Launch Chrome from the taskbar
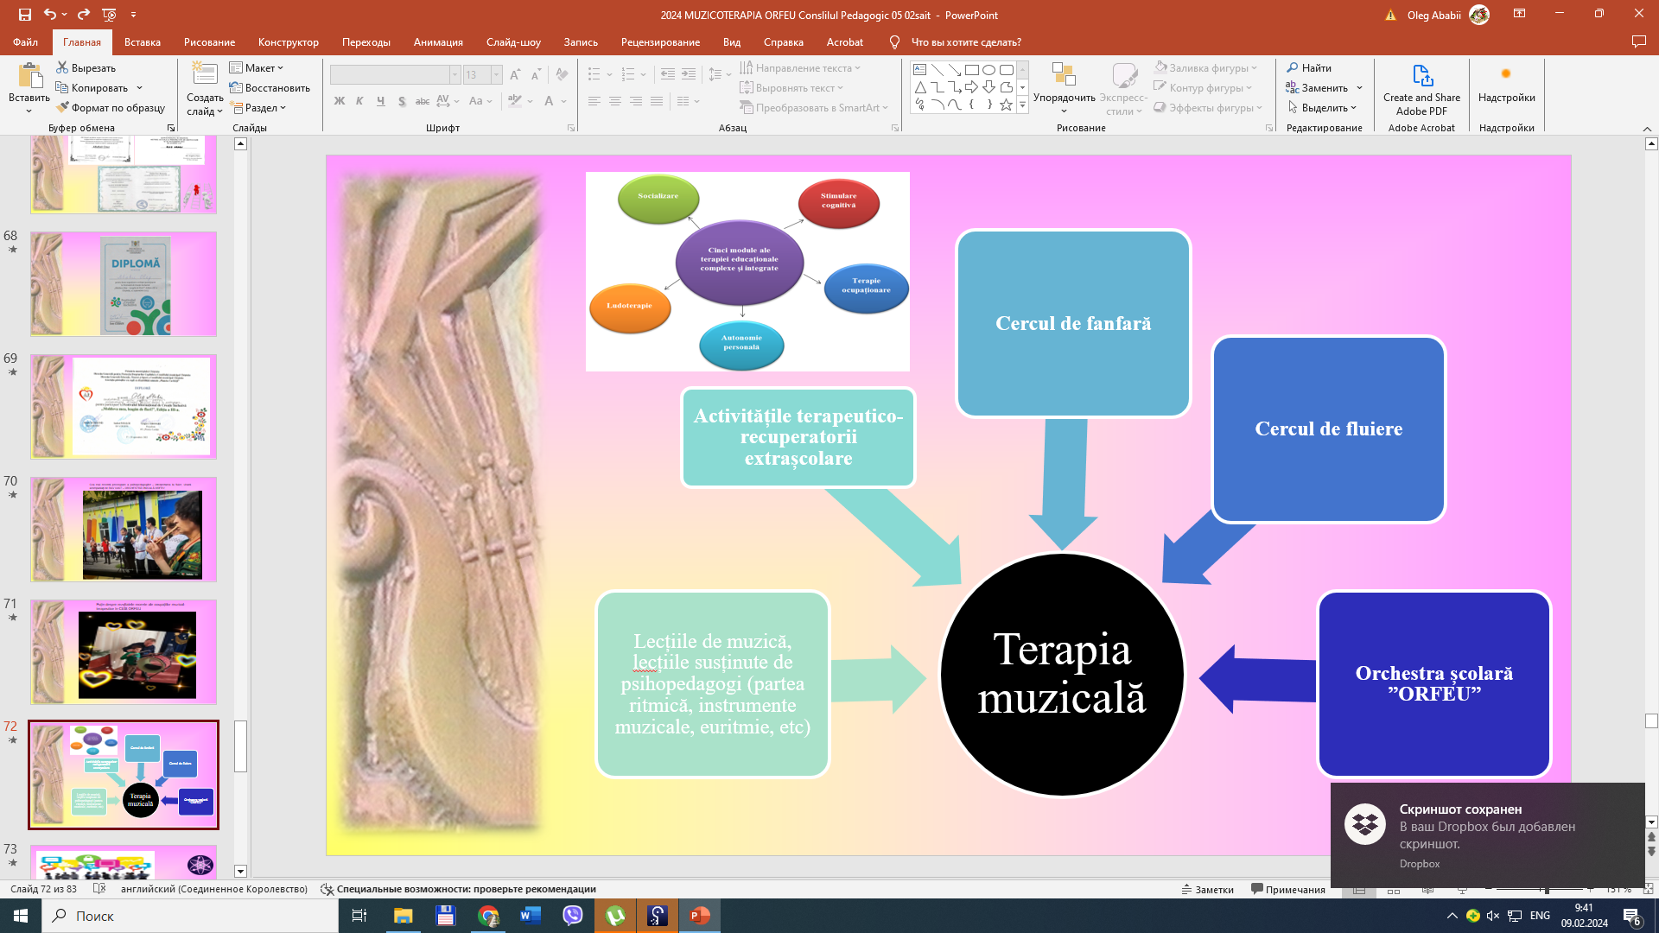 coord(488,916)
